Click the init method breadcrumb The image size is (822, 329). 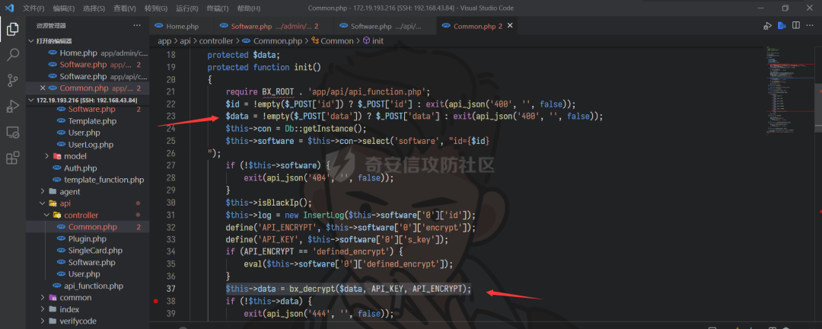(373, 41)
